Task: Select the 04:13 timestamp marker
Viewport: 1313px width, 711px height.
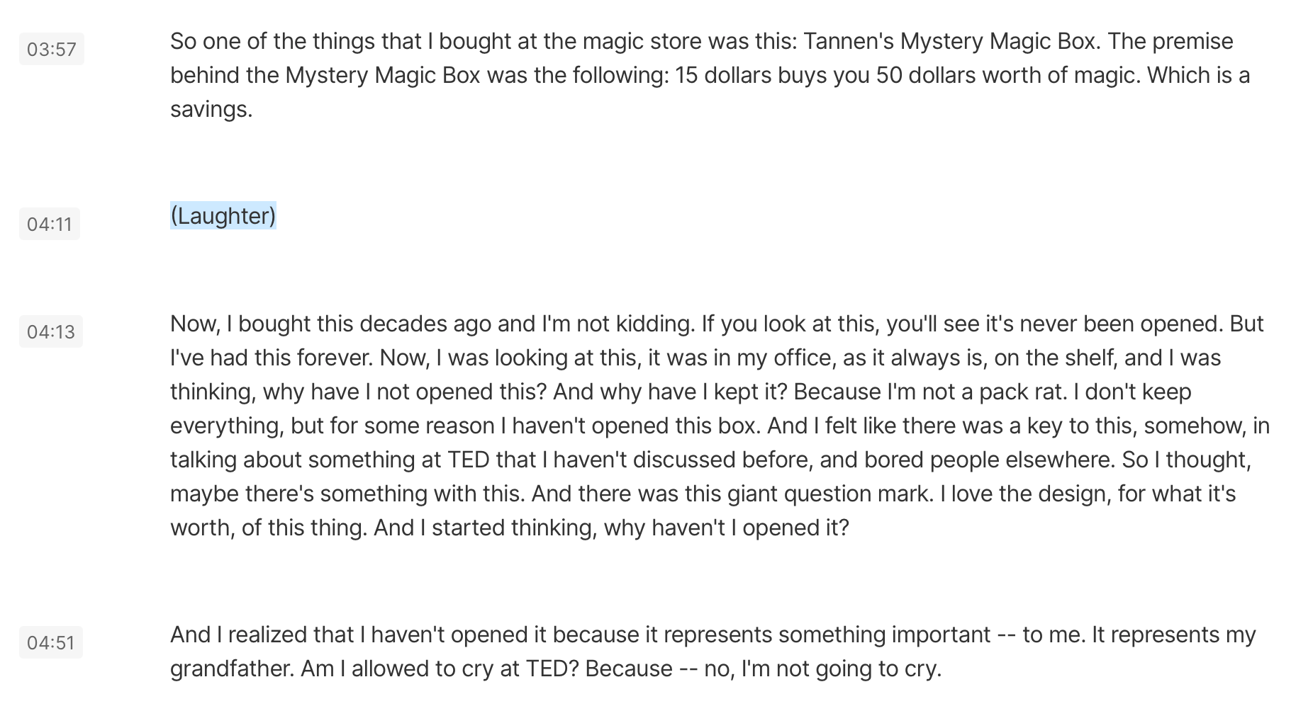Action: tap(51, 331)
